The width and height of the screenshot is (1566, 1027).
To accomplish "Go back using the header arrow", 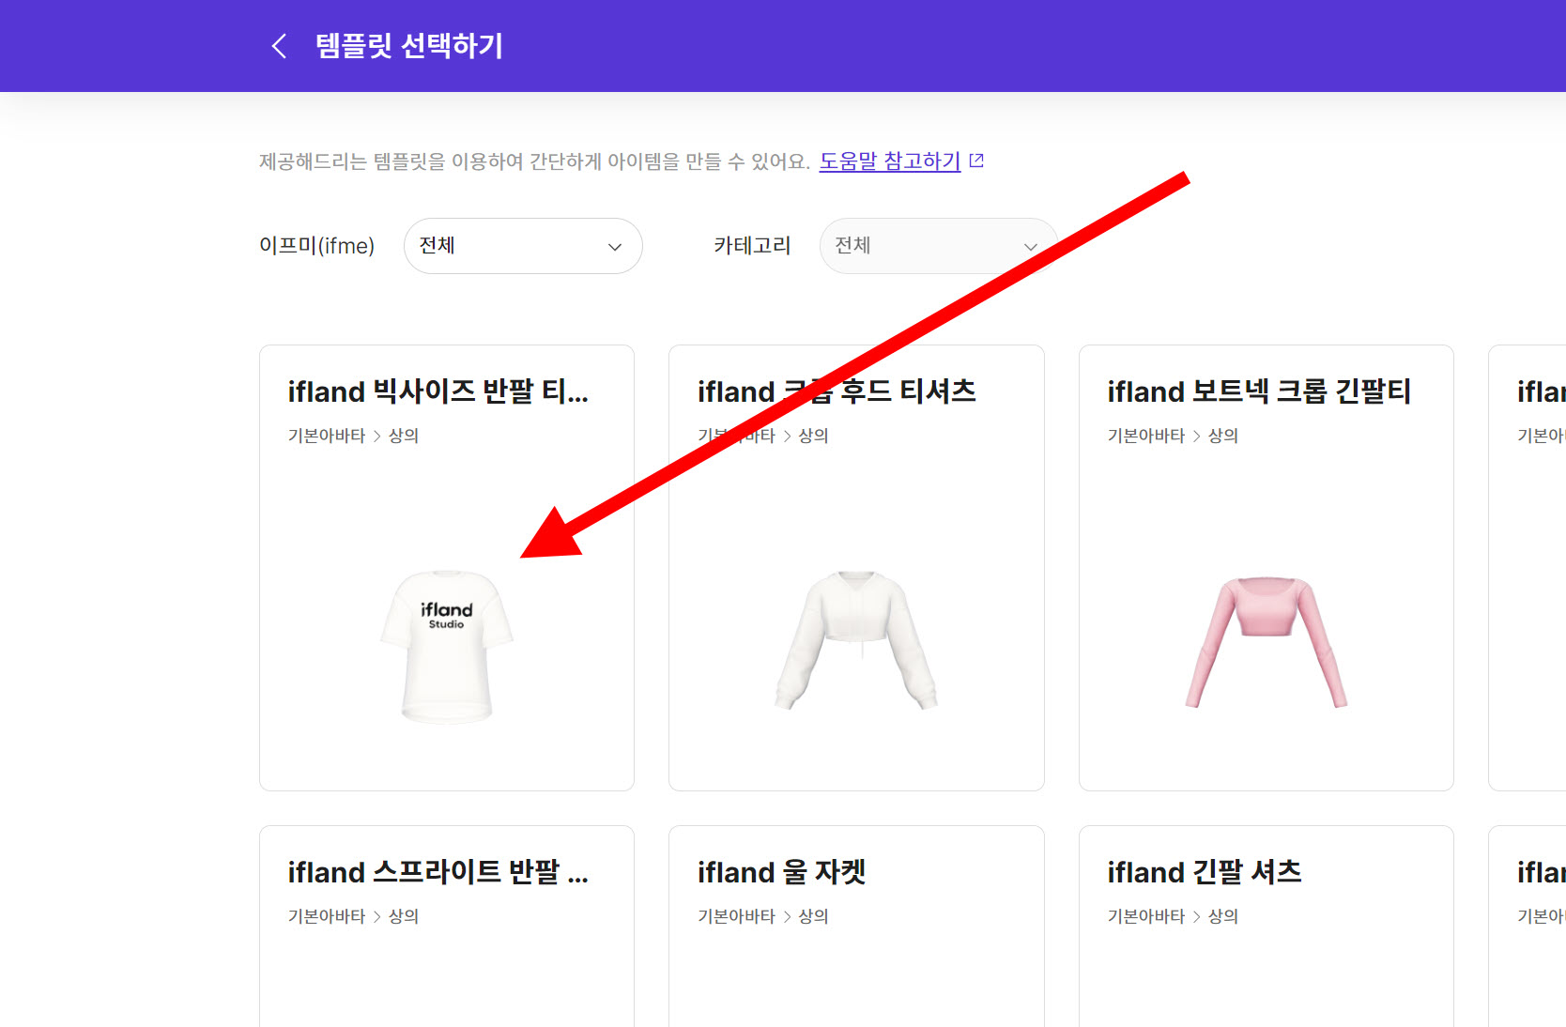I will click(x=279, y=46).
